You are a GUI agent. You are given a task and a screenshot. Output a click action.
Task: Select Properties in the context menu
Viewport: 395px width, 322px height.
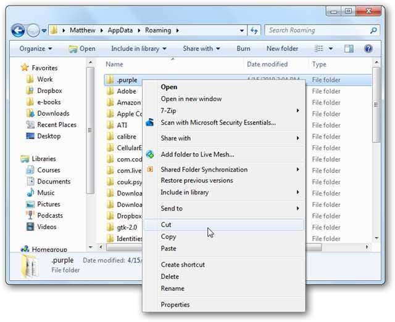tap(175, 305)
